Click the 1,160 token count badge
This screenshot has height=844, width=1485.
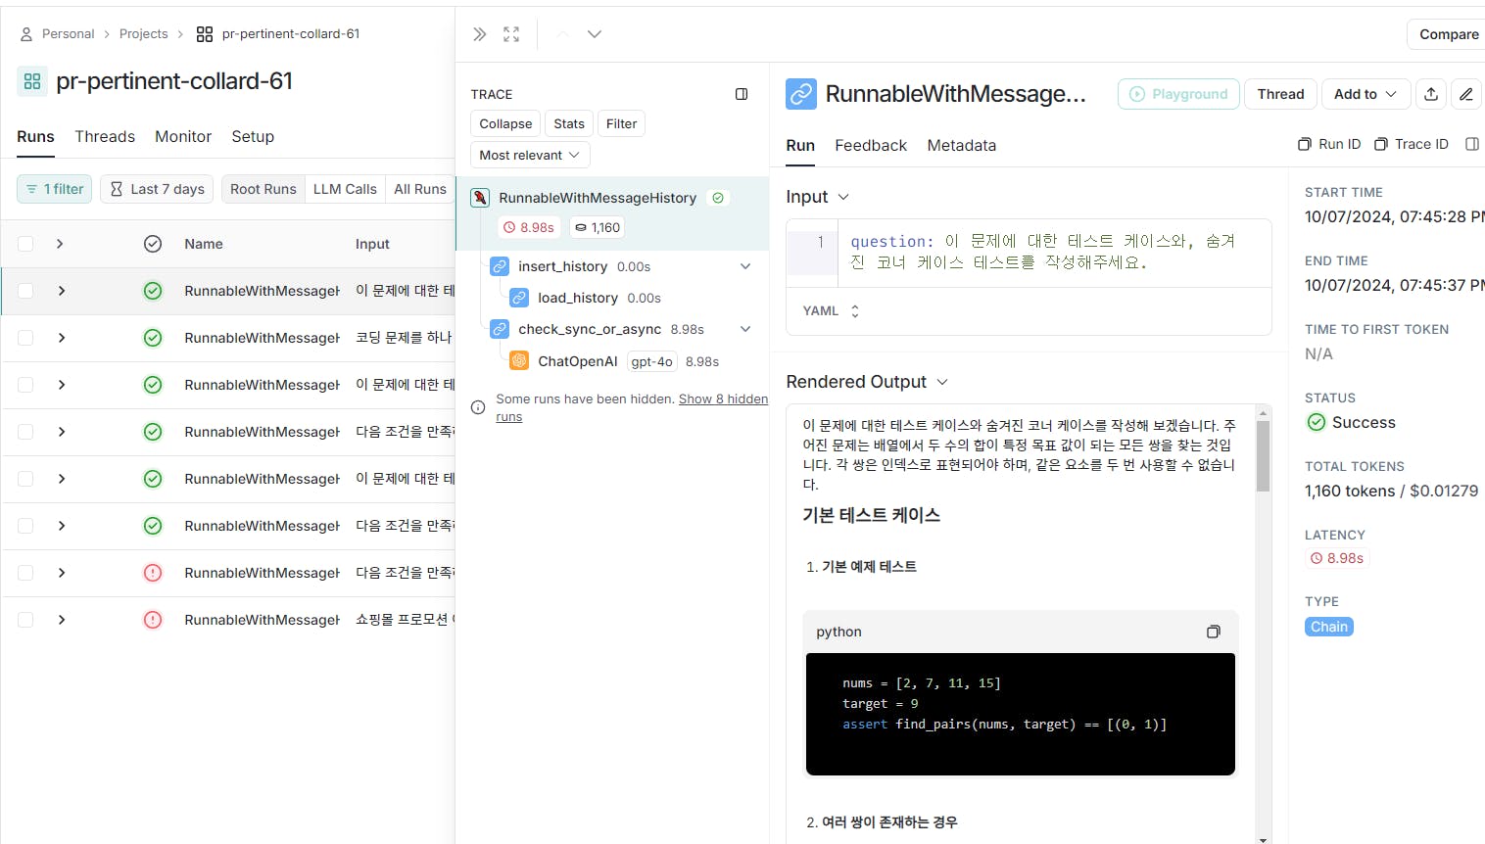598,227
